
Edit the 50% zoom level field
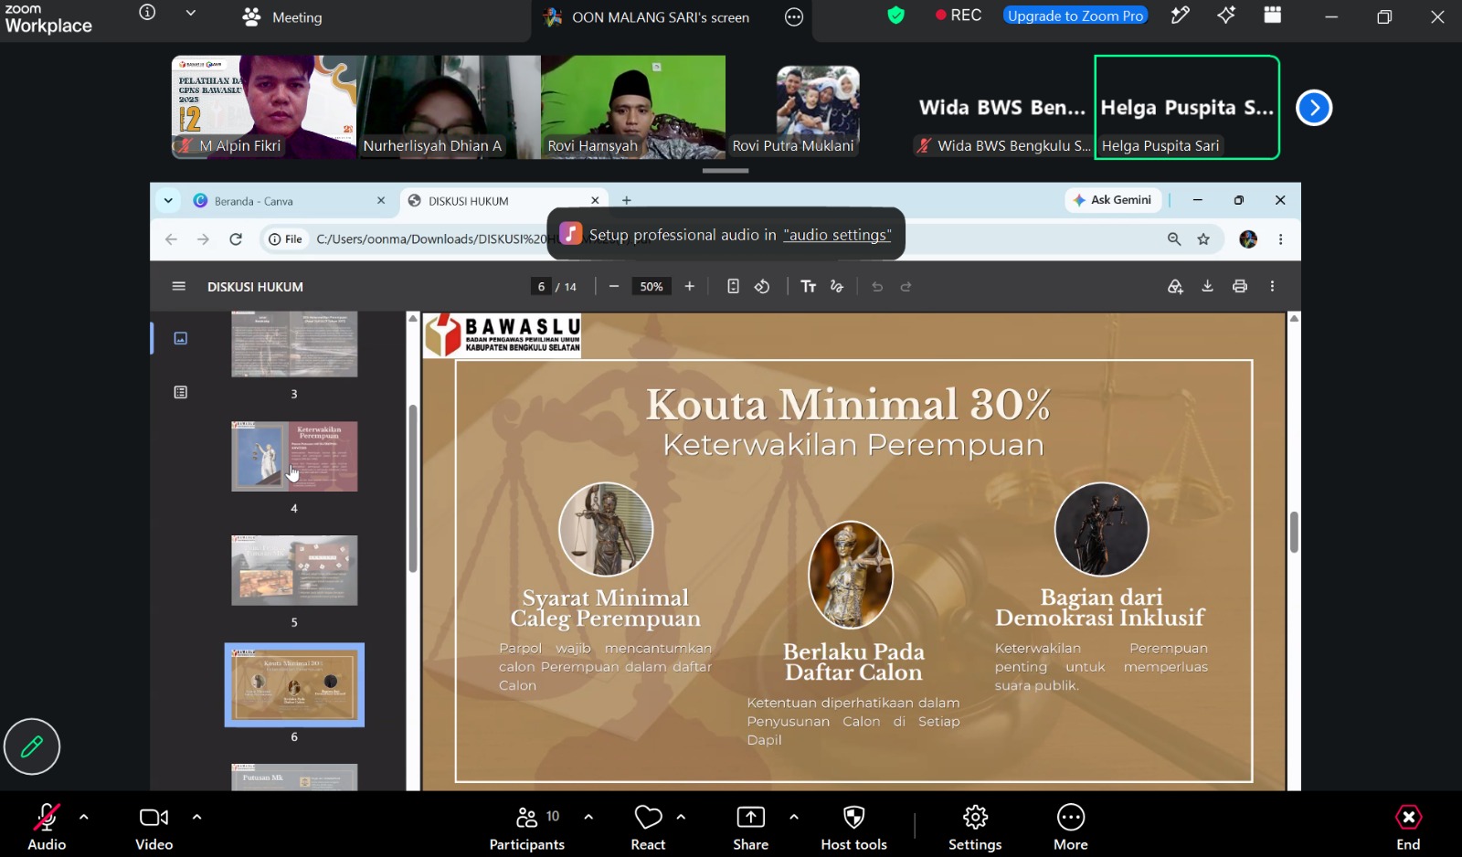click(x=652, y=287)
